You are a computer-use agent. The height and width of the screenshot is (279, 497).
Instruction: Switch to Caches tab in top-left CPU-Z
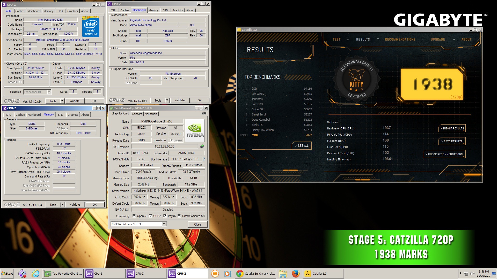(20, 11)
